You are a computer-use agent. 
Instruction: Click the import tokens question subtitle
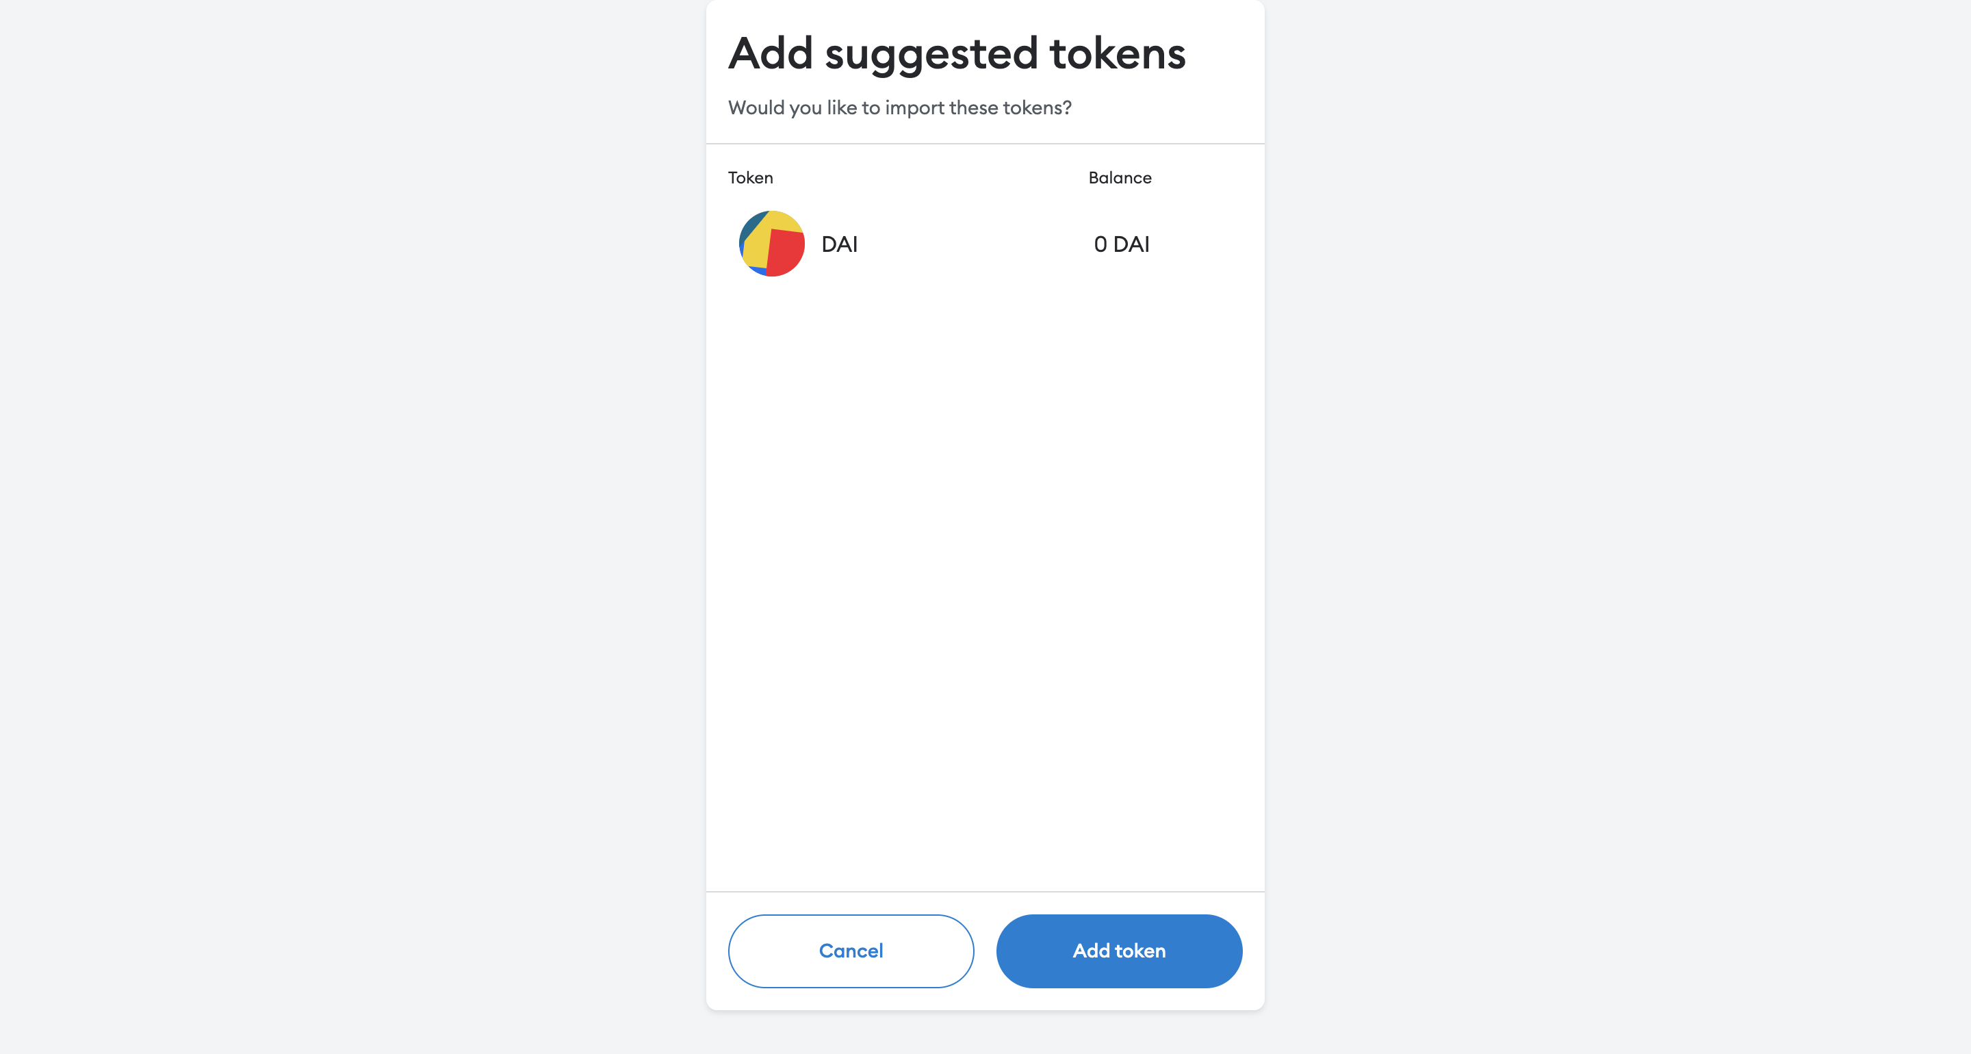[900, 108]
